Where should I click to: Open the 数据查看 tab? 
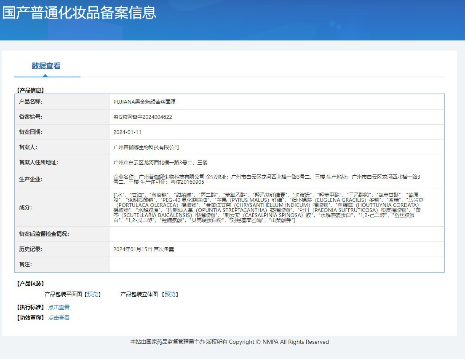pos(46,66)
